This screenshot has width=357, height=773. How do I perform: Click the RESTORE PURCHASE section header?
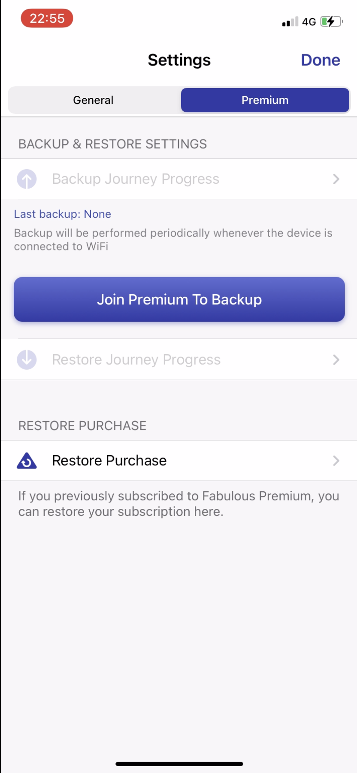point(82,425)
